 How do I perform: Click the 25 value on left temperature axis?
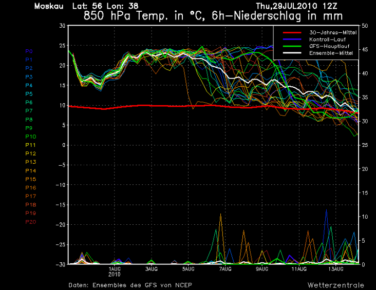tap(62, 46)
